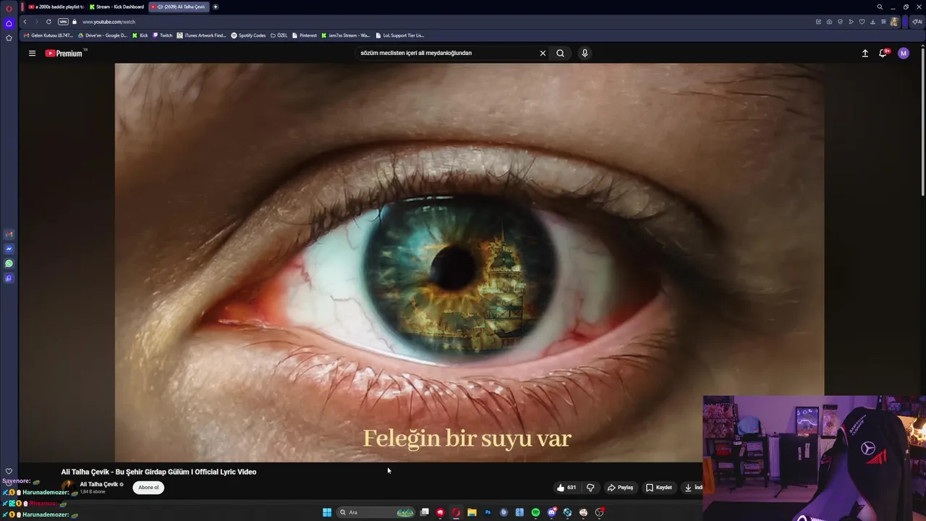Open Task View on the taskbar
The width and height of the screenshot is (926, 521).
click(x=425, y=512)
